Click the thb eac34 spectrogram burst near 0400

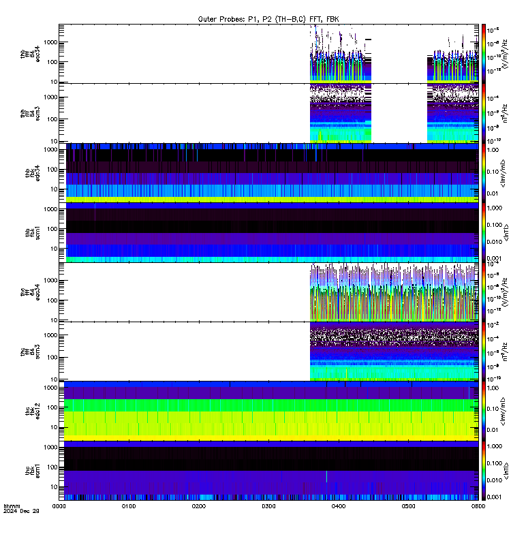coord(341,57)
